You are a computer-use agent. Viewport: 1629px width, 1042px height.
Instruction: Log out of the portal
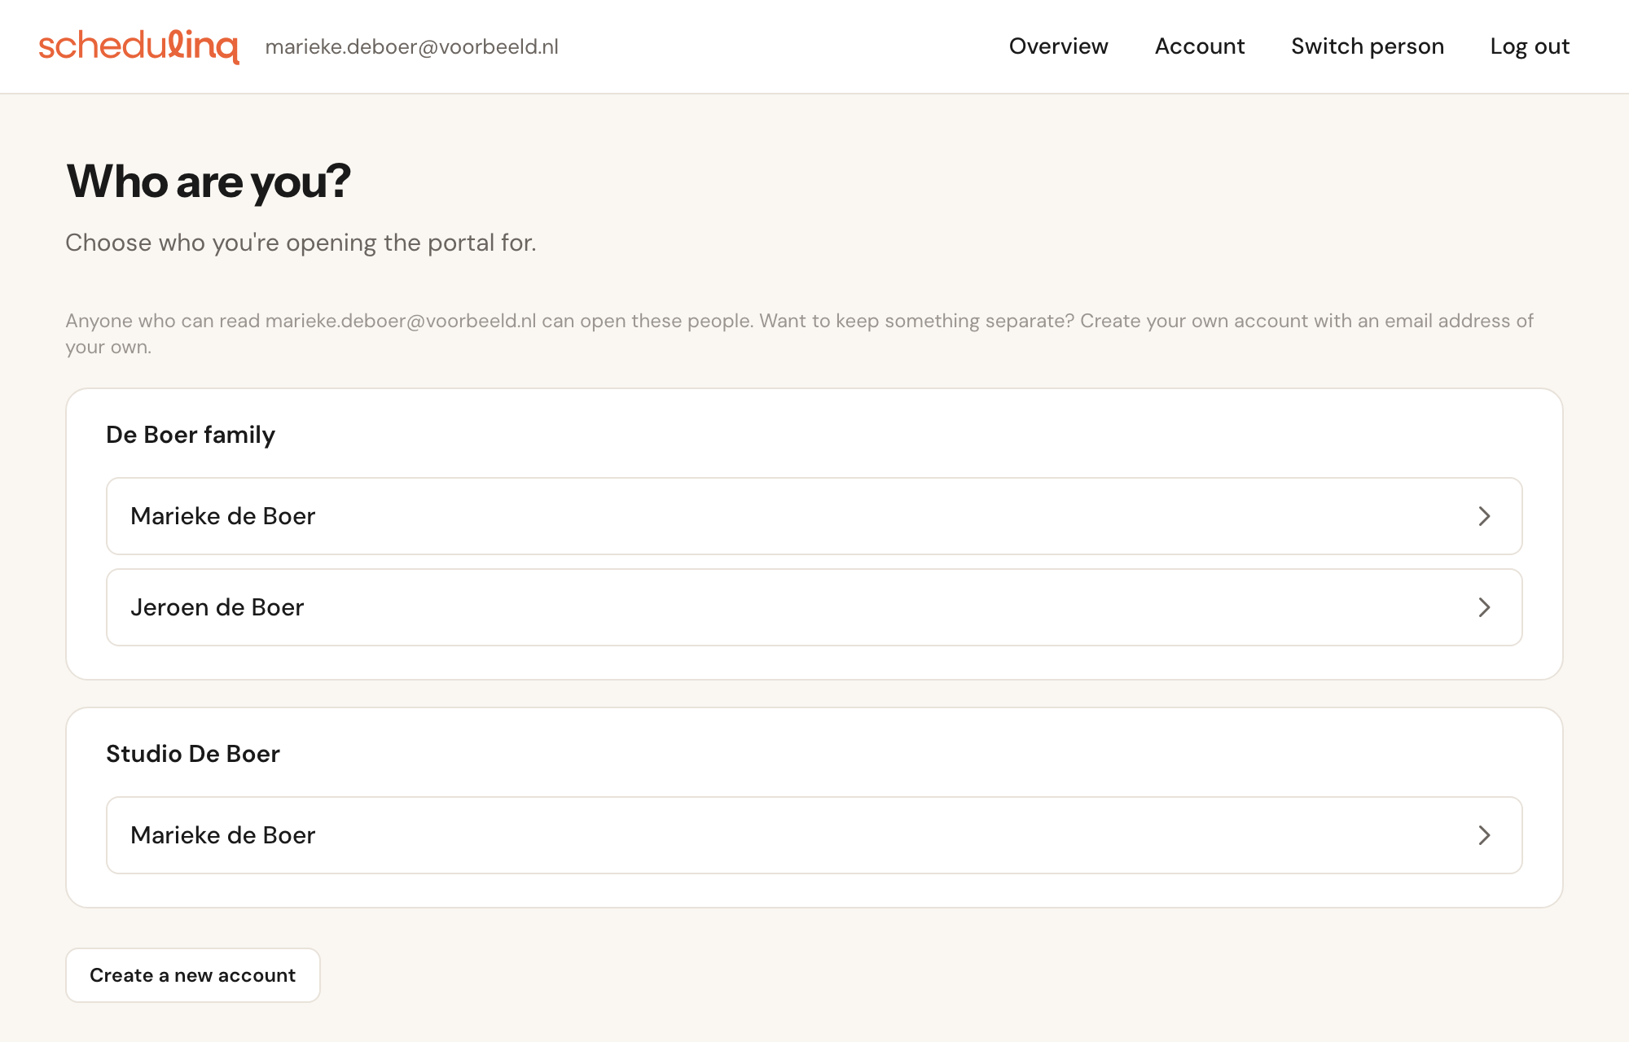pyautogui.click(x=1529, y=46)
